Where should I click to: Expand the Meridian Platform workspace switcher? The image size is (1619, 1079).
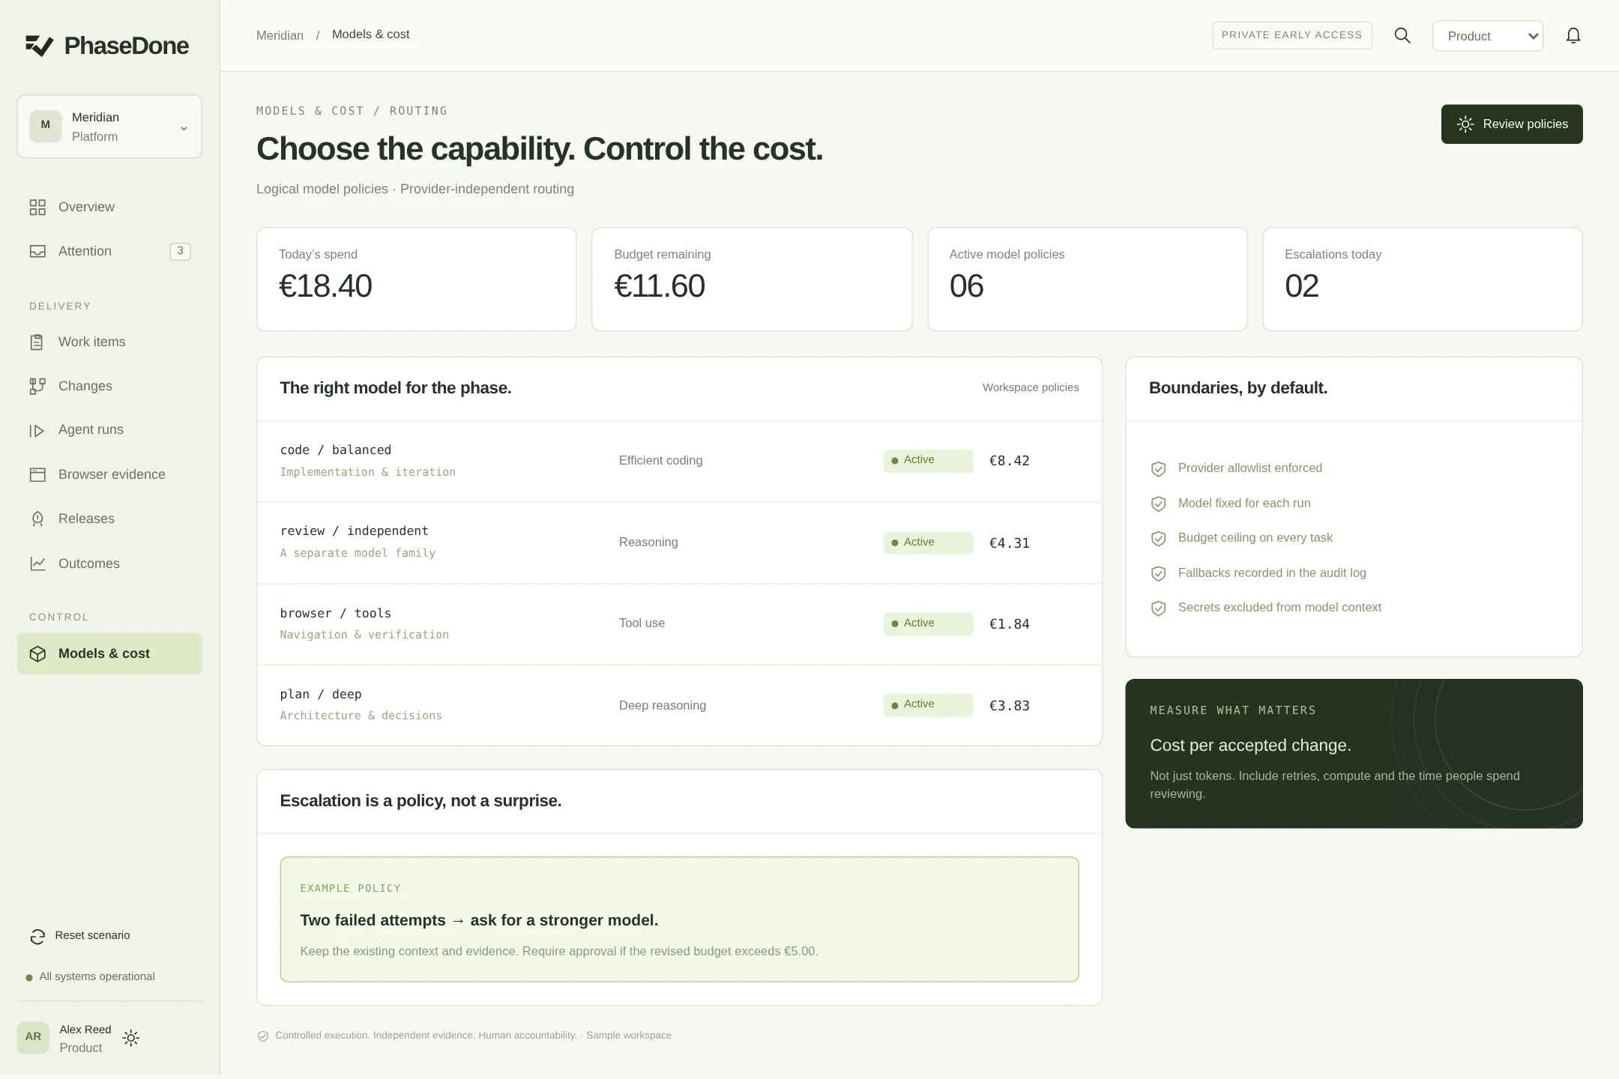109,127
